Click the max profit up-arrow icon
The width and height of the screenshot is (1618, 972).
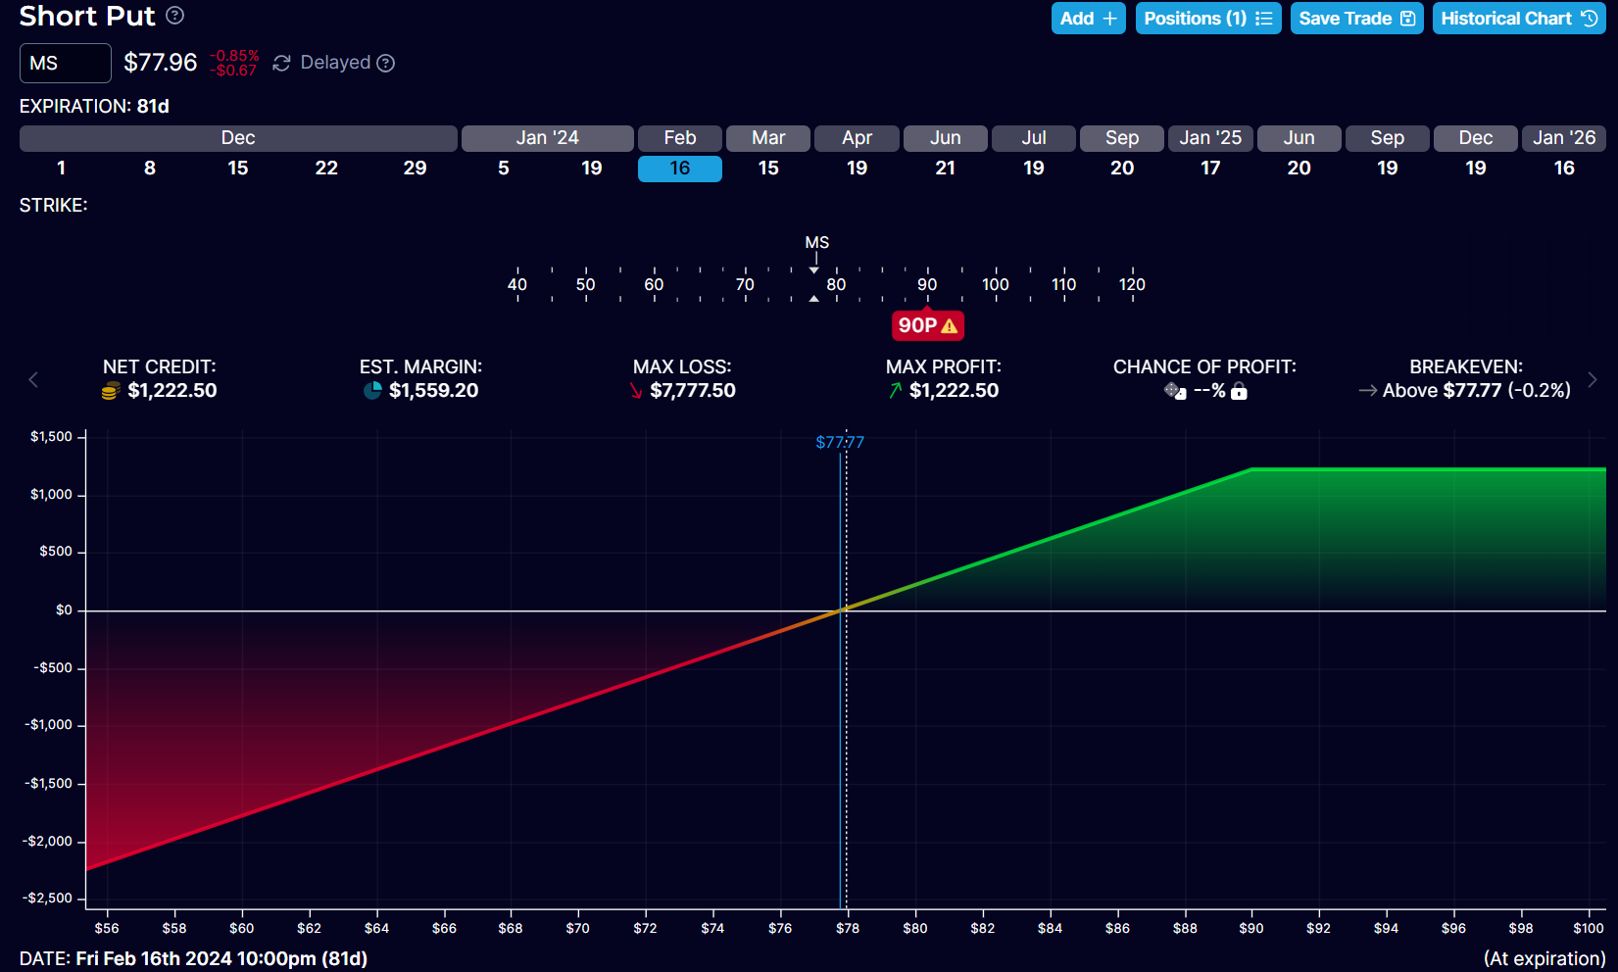coord(895,391)
